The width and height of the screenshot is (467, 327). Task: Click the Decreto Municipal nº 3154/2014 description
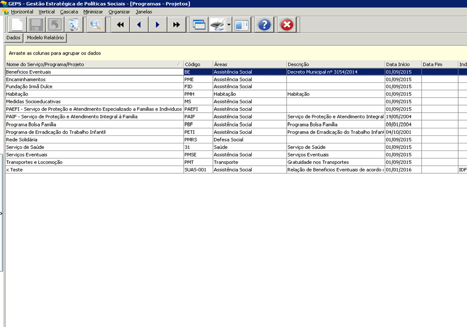click(336, 72)
